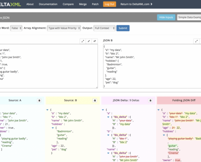Screen dimensions: 201x162
Task: Collapse the dx_delta node under "b"
Action: [108, 135]
